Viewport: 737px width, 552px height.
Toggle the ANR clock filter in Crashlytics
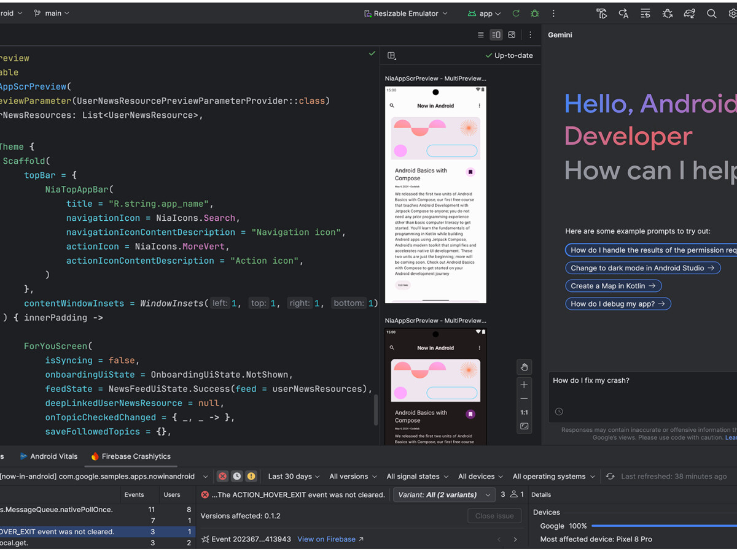point(236,476)
